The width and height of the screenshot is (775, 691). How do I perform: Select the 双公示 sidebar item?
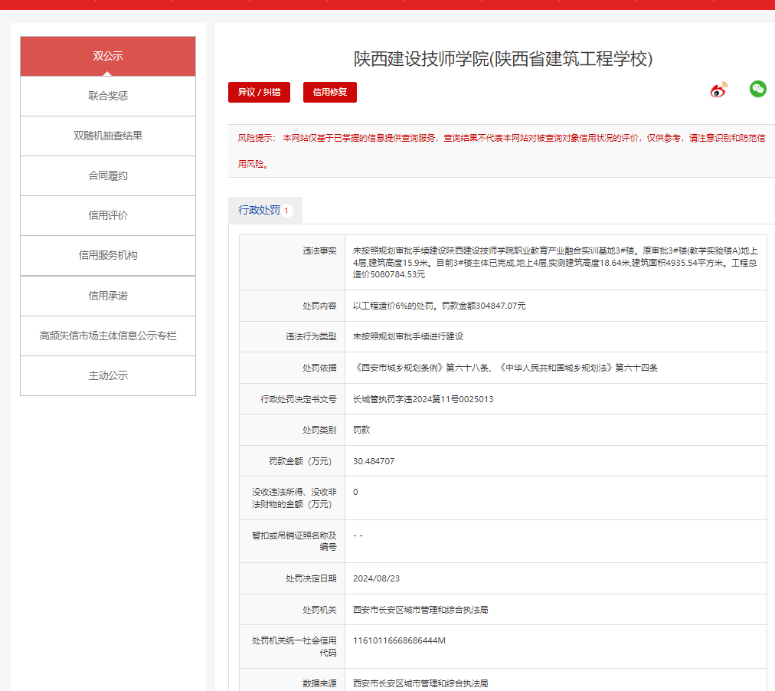(108, 56)
